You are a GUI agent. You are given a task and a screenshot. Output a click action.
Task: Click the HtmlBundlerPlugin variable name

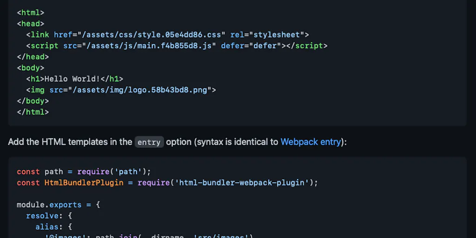pos(84,183)
